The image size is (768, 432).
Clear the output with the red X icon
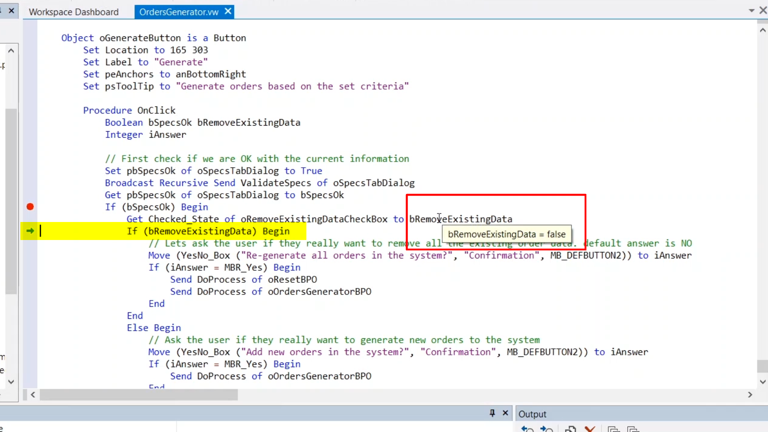click(x=590, y=429)
